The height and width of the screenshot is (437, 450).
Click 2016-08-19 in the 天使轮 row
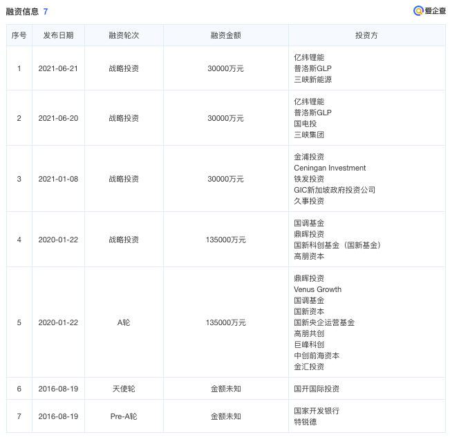click(58, 389)
